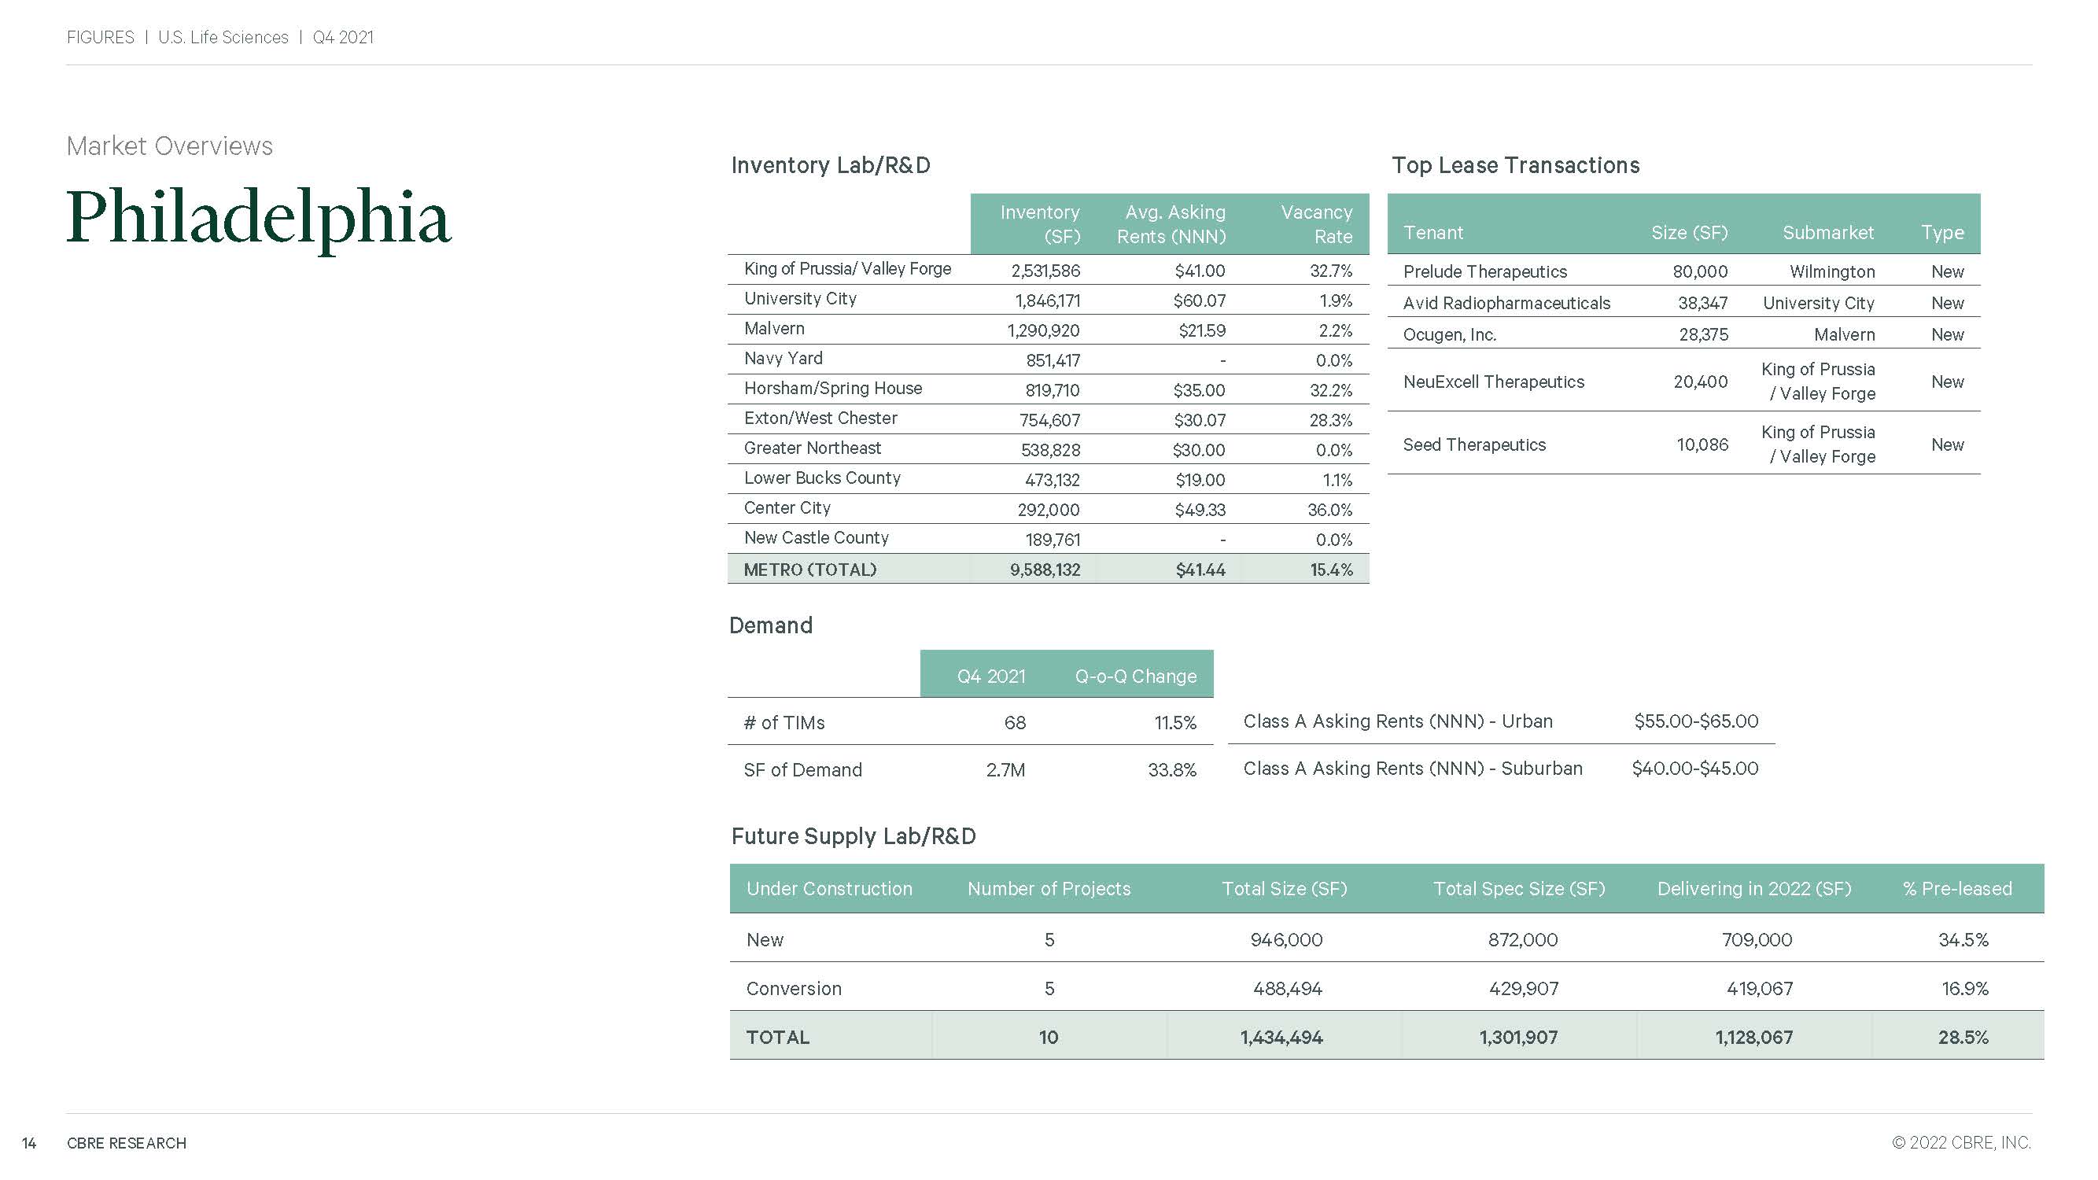Click Class A Asking Rents Urban value
The width and height of the screenshot is (2098, 1180).
click(x=1695, y=721)
